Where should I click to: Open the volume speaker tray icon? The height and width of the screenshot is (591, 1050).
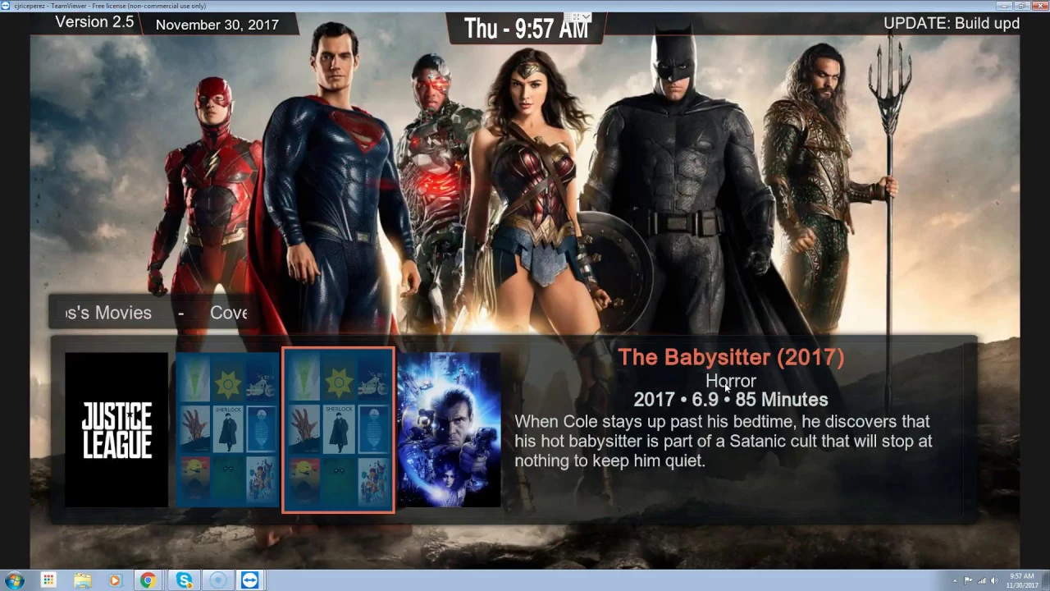coord(994,581)
